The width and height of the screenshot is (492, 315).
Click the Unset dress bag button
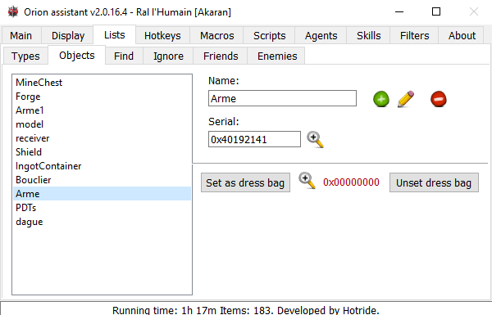pos(434,182)
